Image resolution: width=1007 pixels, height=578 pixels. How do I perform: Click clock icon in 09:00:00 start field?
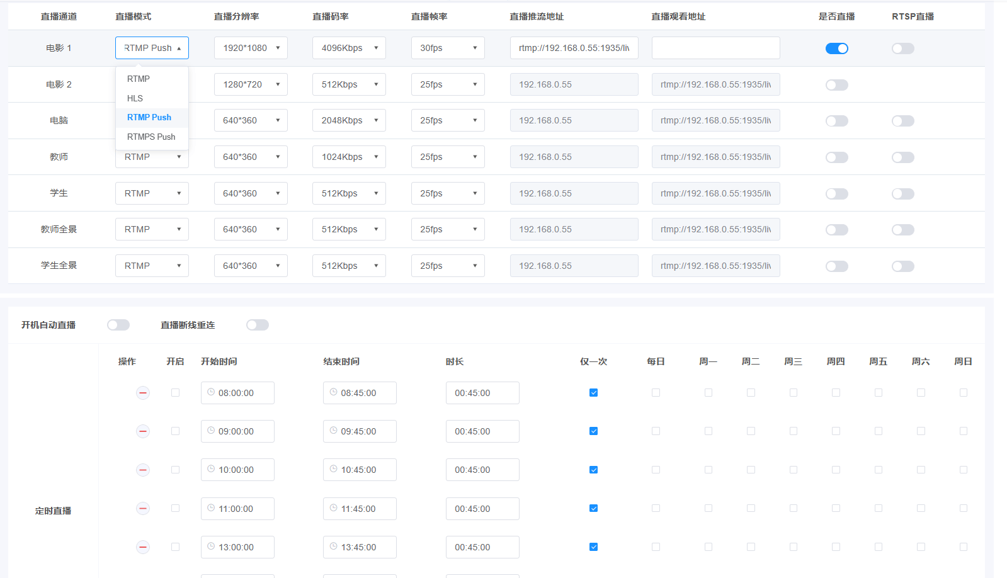point(211,430)
